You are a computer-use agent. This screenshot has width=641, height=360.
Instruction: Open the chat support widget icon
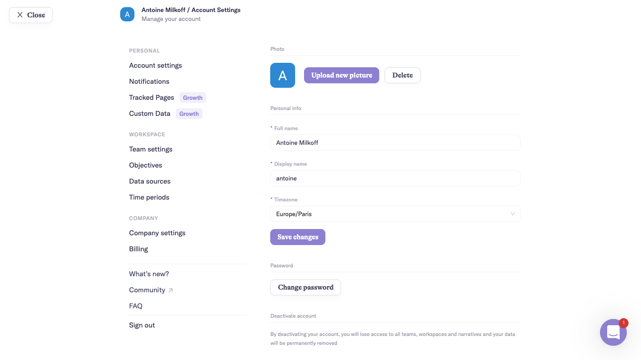pos(613,332)
